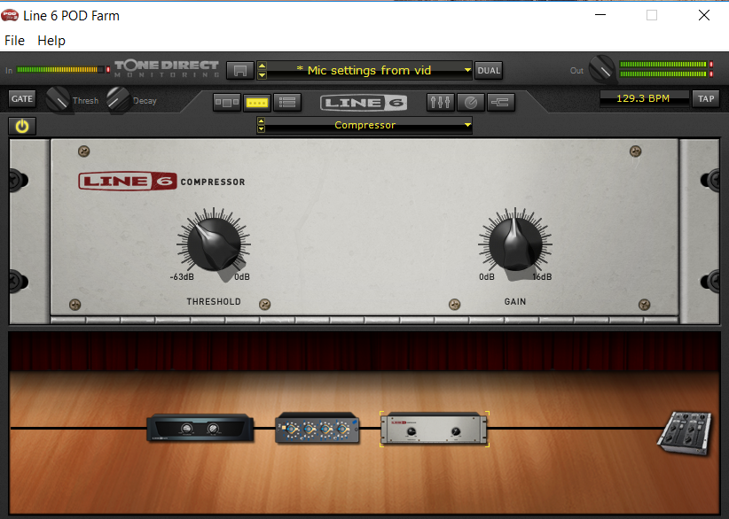Click the "16dB" gain maximum label
The width and height of the screenshot is (729, 519).
542,276
